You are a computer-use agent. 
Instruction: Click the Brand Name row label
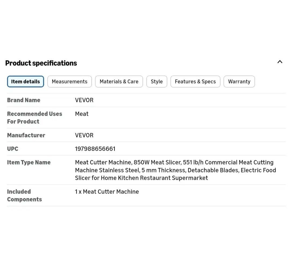[x=24, y=100]
